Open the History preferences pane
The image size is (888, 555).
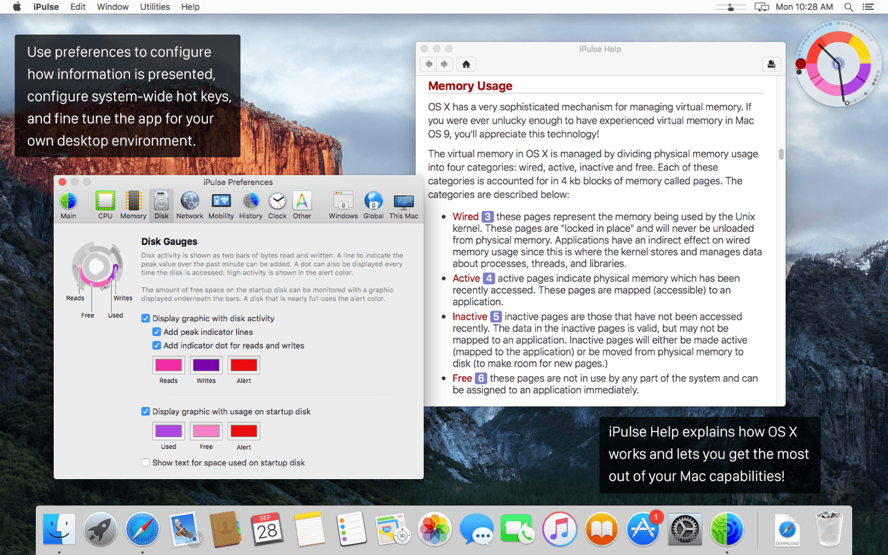tap(251, 205)
